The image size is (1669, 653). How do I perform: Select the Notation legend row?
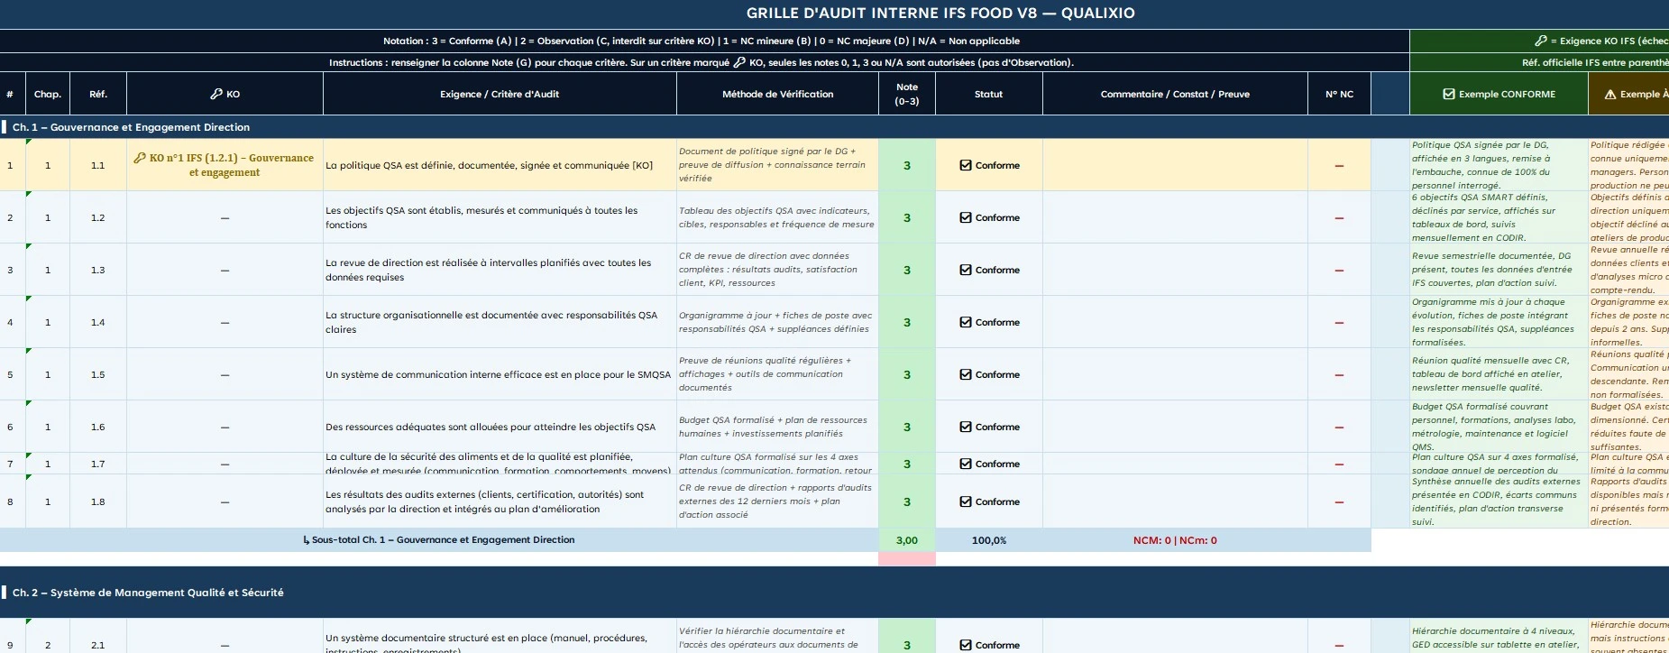click(704, 41)
